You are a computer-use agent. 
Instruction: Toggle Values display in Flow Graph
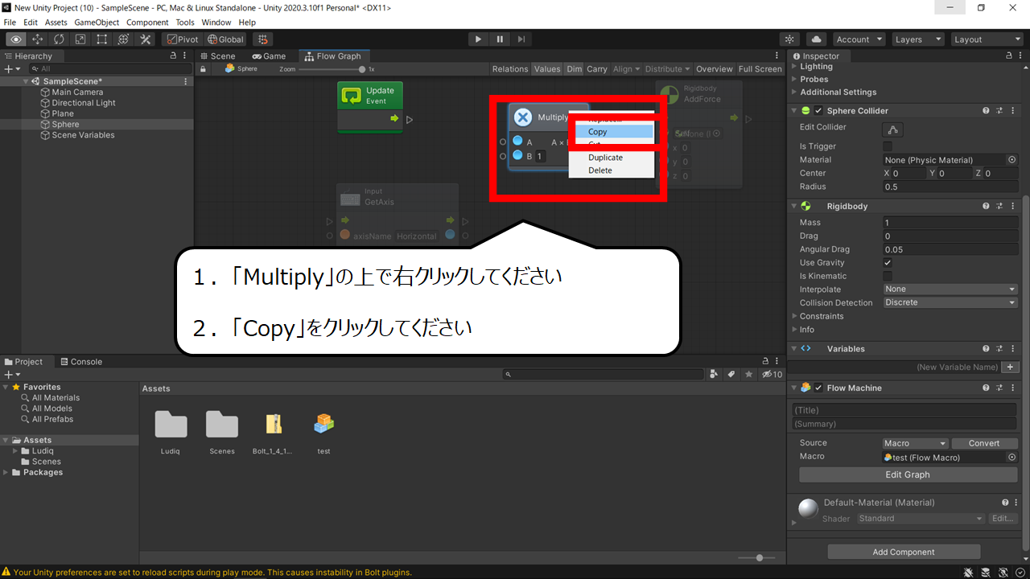coord(547,69)
